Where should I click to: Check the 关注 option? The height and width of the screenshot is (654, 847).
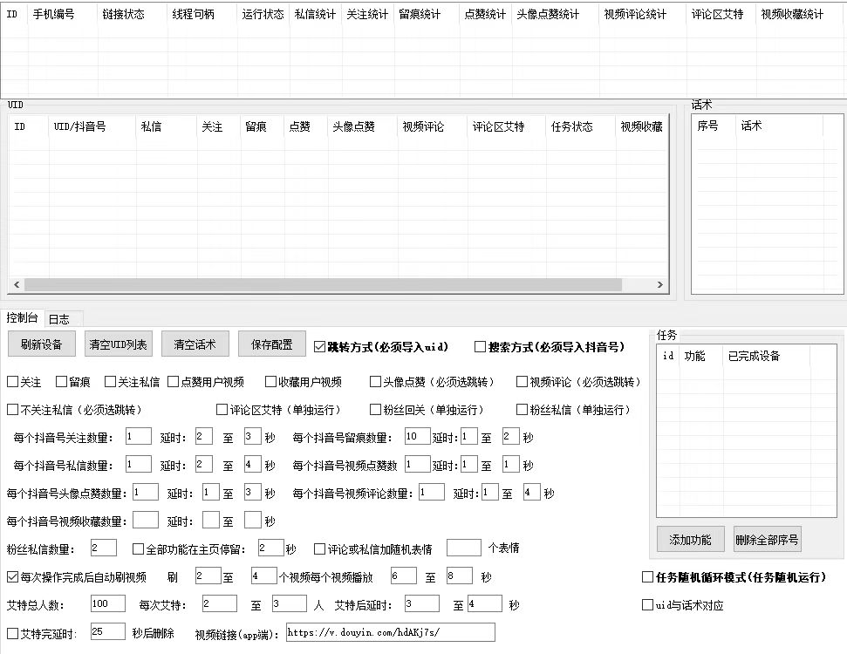pyautogui.click(x=14, y=382)
